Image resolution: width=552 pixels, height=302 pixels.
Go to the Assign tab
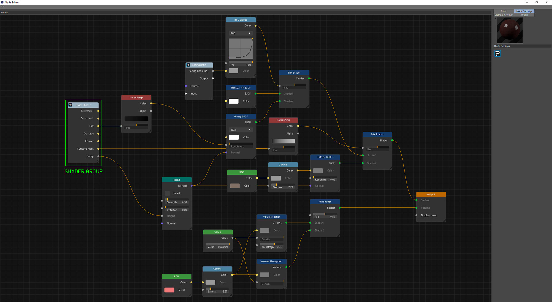(x=524, y=15)
